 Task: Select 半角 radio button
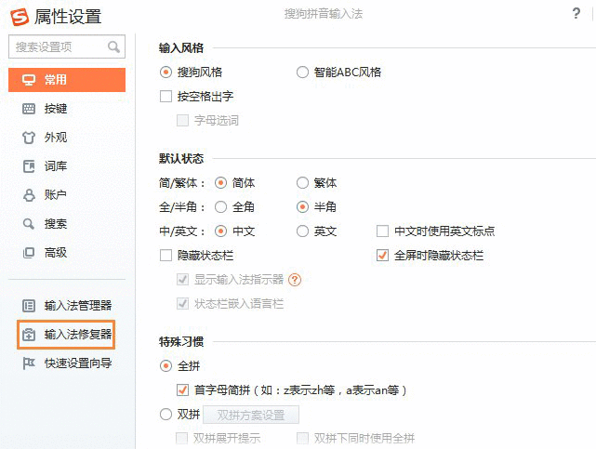click(x=302, y=207)
